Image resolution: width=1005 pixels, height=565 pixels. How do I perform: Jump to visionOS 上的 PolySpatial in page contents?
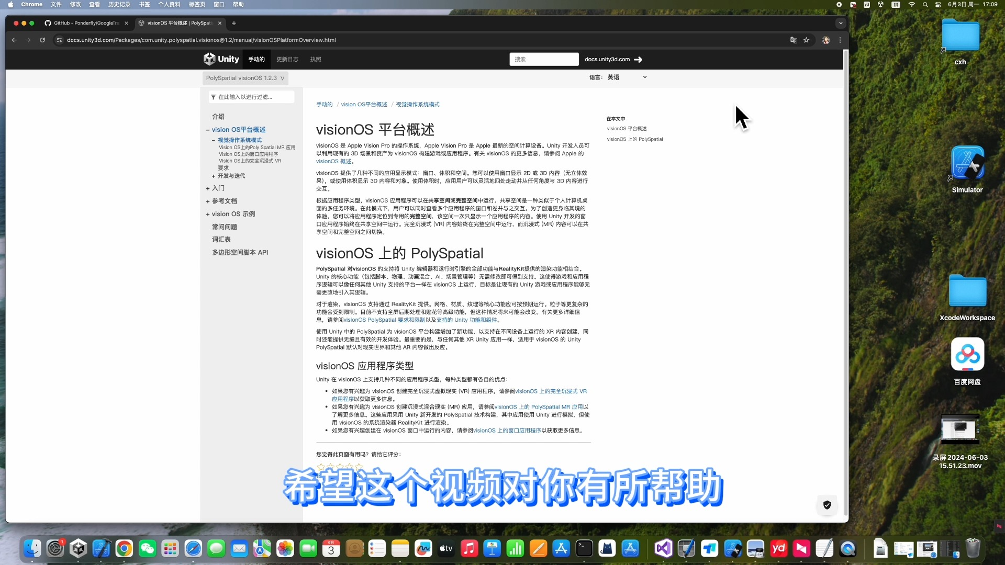click(x=634, y=139)
